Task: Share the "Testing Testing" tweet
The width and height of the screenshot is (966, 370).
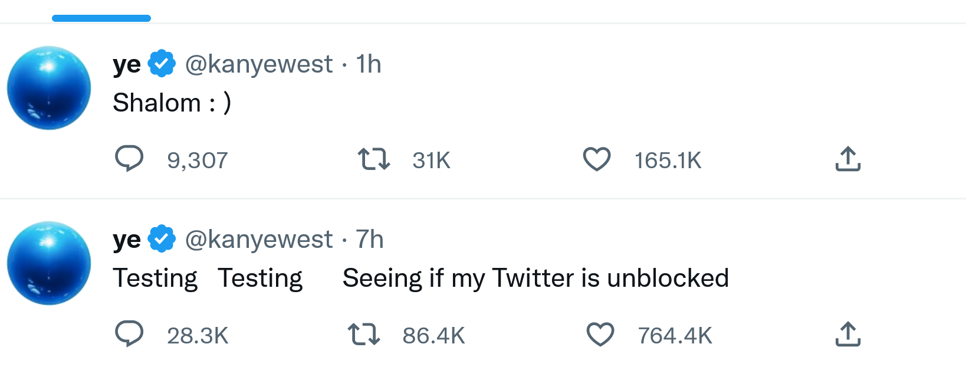Action: coord(848,334)
